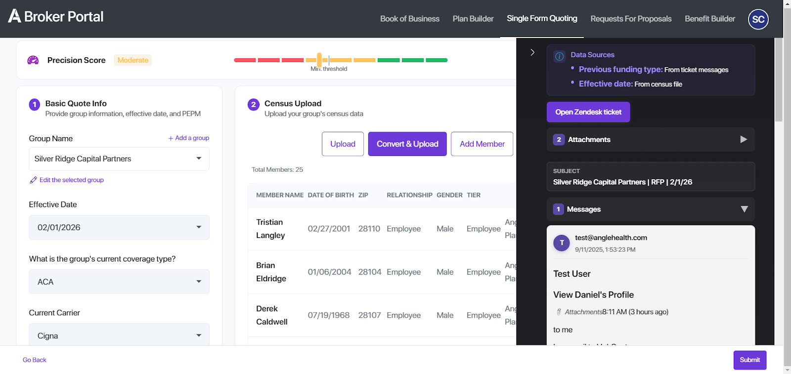
Task: Select member row Derek Caldwell
Action: click(x=382, y=315)
